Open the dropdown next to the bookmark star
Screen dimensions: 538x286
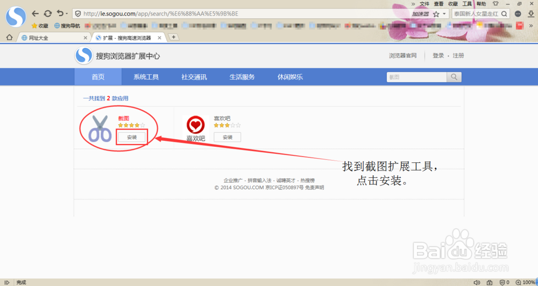pos(444,14)
